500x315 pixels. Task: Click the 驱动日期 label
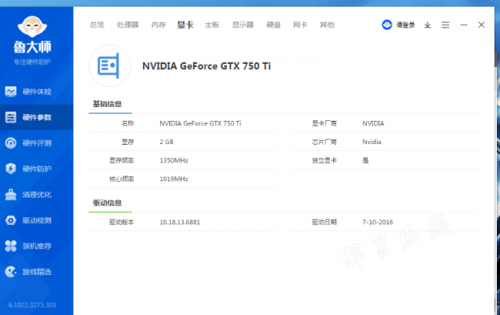[x=325, y=222]
